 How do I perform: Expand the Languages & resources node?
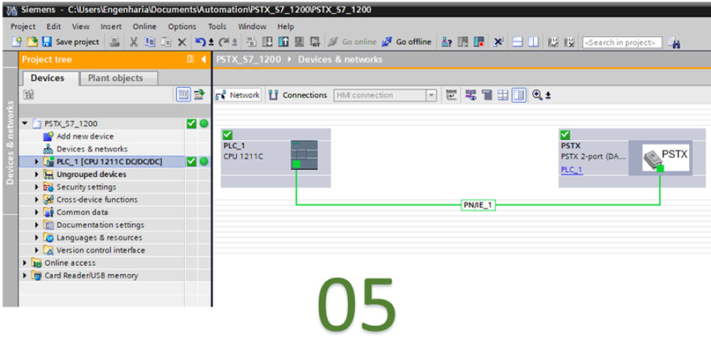(x=37, y=237)
